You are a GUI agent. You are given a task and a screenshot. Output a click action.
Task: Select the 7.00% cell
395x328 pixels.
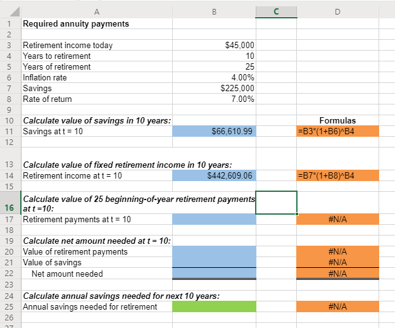214,99
